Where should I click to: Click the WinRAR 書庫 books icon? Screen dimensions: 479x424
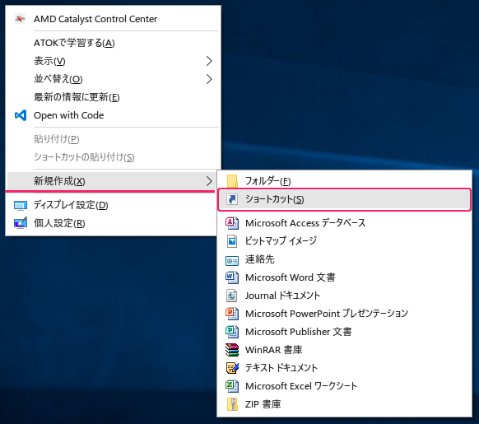coord(232,350)
